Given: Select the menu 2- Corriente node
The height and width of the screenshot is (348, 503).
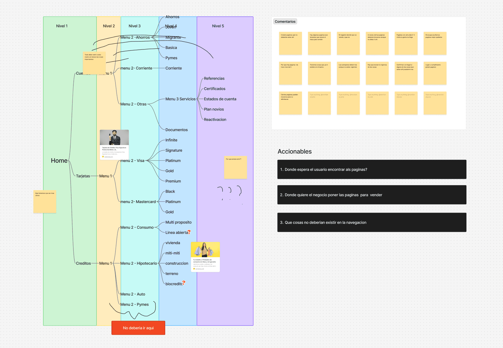Looking at the screenshot, I should (136, 68).
